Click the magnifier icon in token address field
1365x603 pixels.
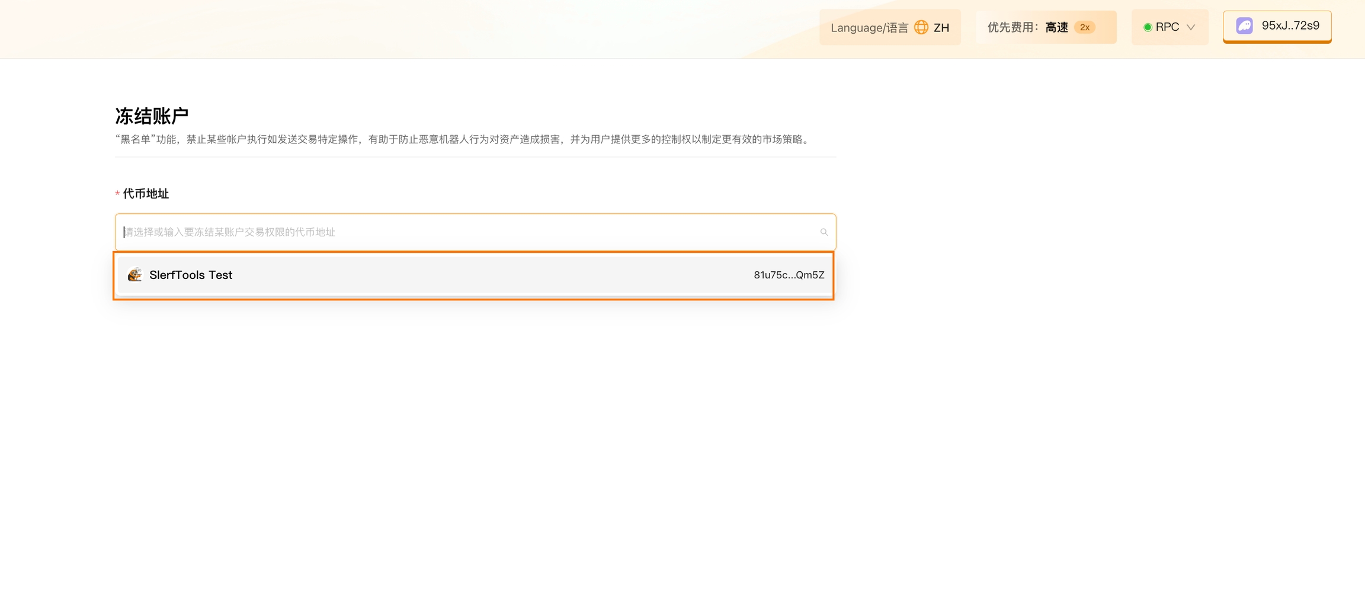pyautogui.click(x=824, y=232)
